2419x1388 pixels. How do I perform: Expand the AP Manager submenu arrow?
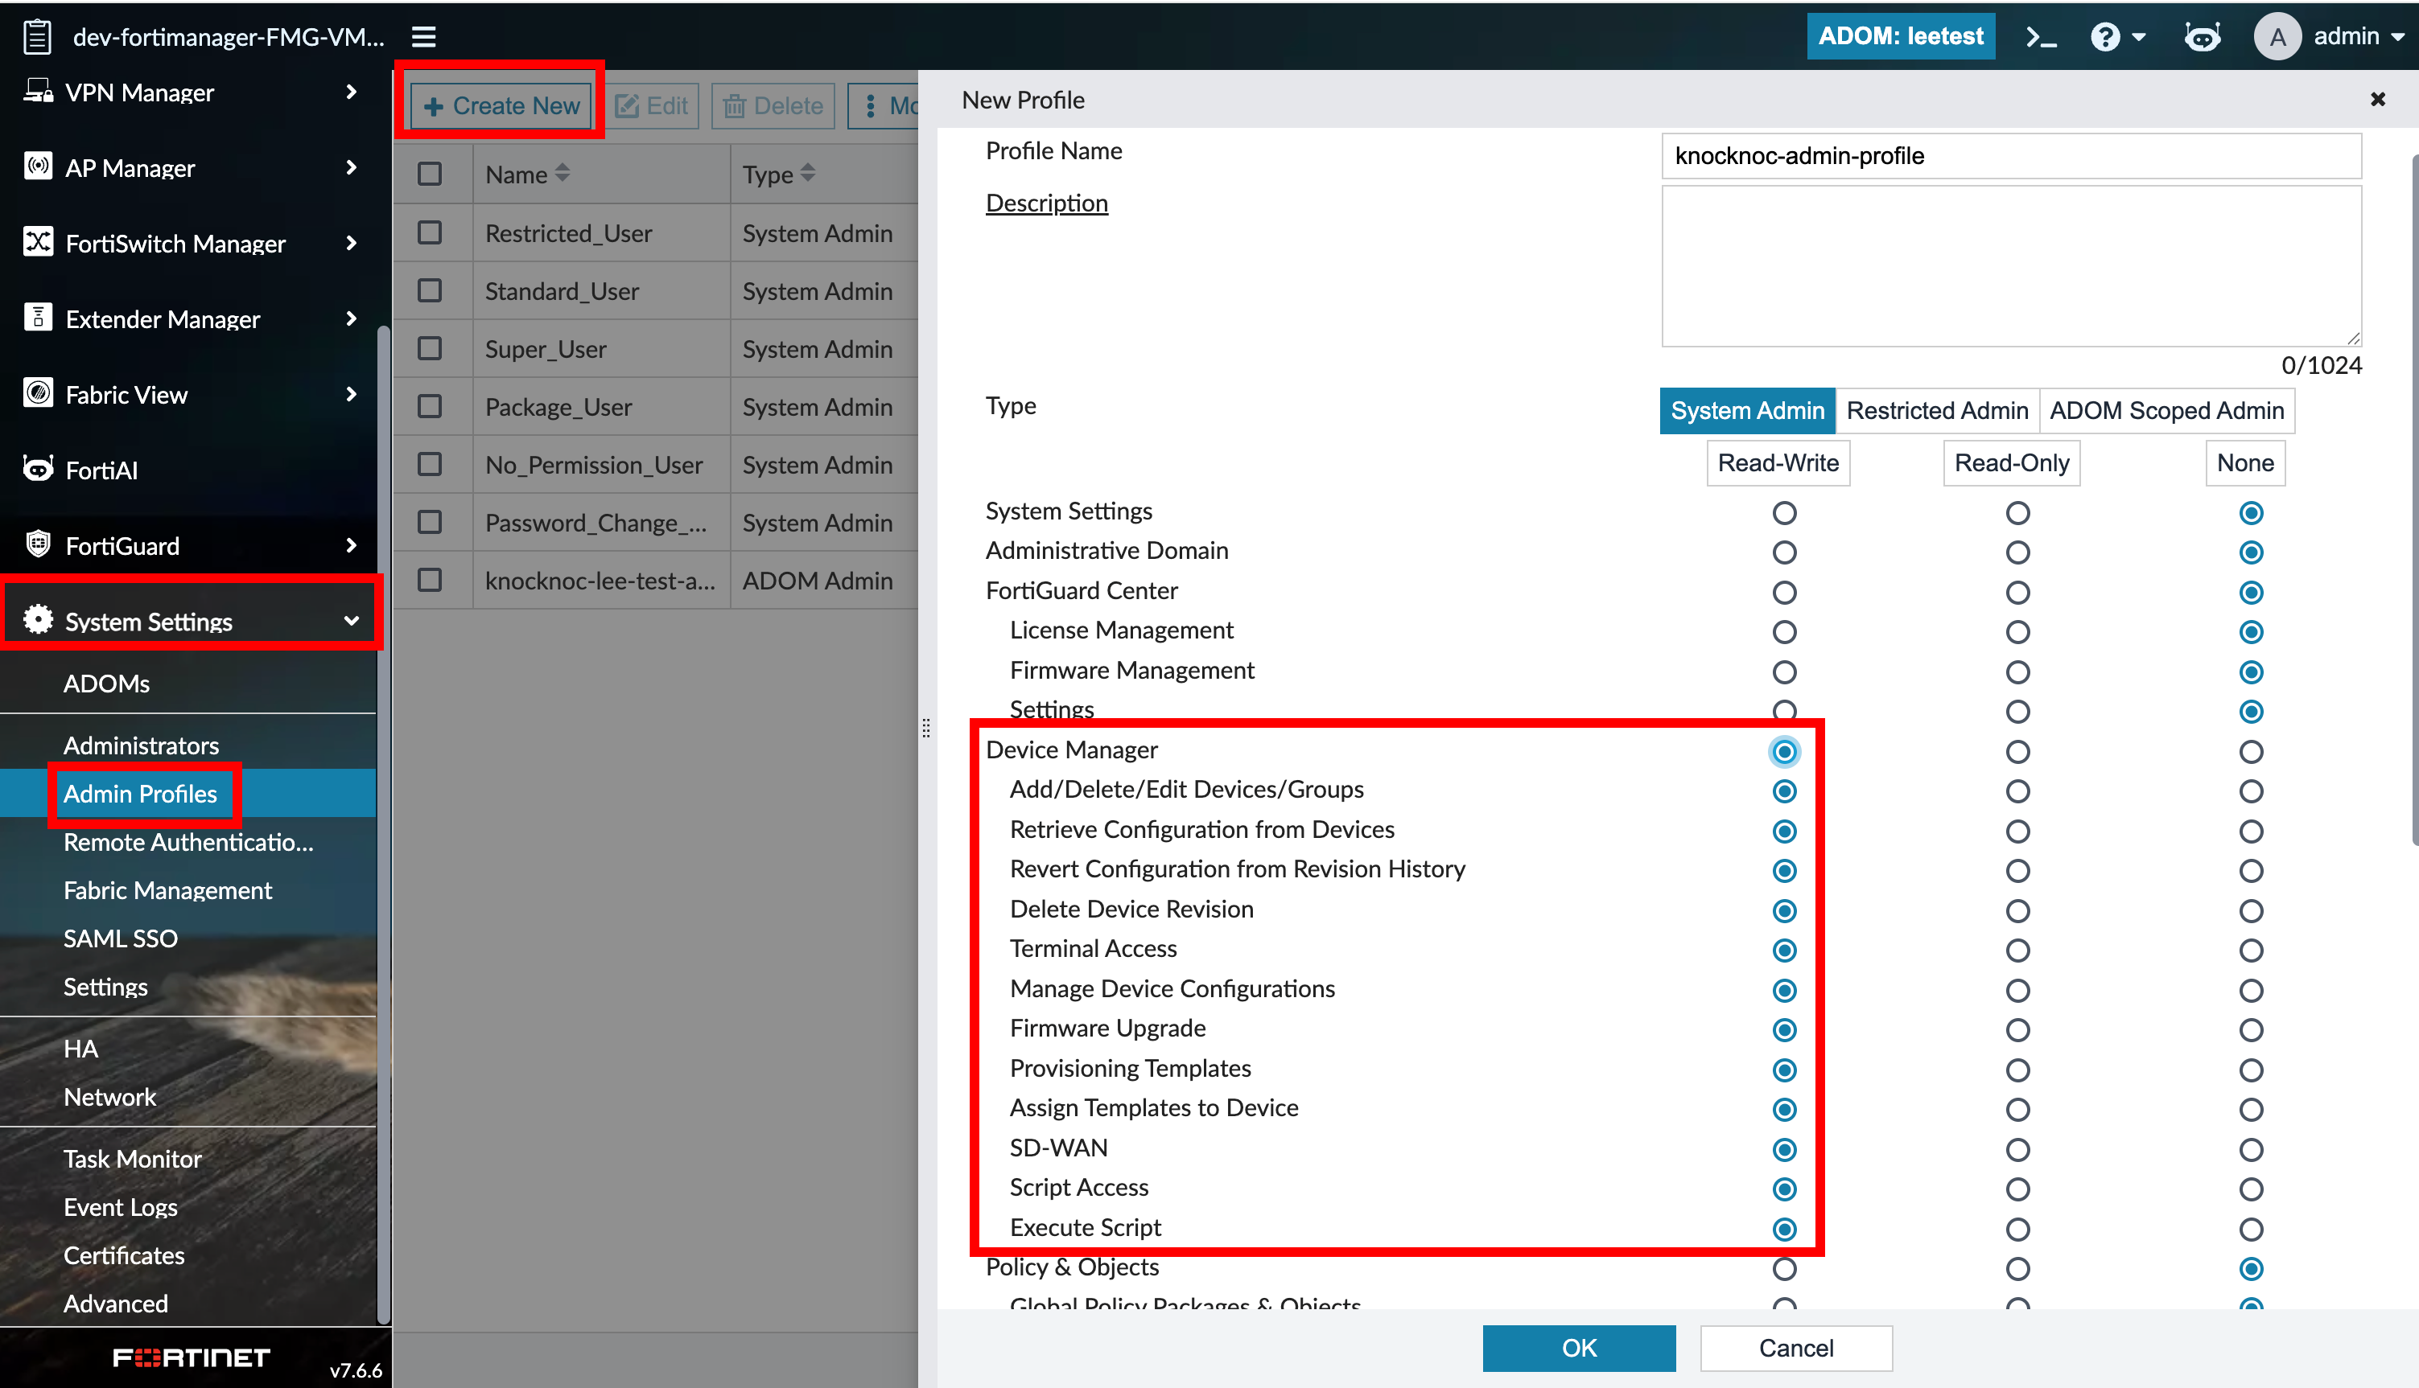click(x=351, y=168)
